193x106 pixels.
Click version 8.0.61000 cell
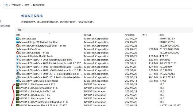(165, 60)
